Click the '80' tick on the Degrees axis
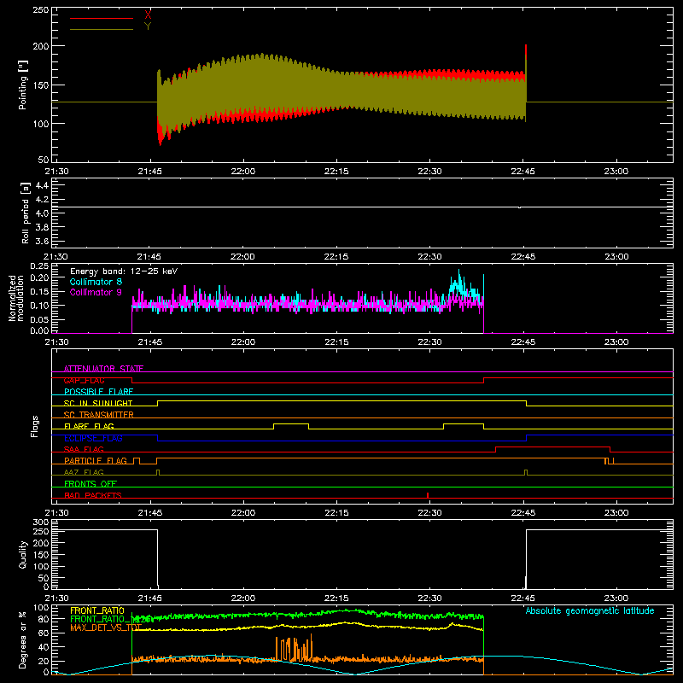Viewport: 683px width, 683px height. (x=44, y=619)
